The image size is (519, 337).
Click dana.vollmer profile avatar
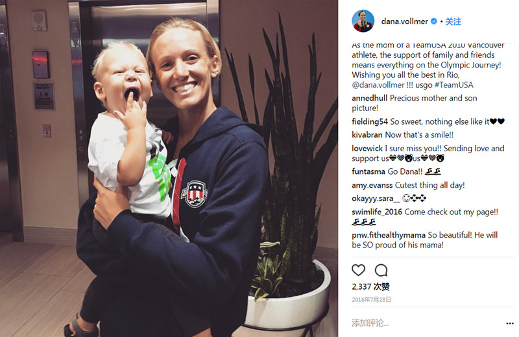point(363,21)
